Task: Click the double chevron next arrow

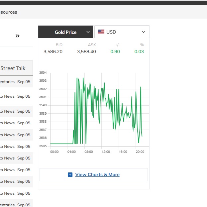Action: pos(17,36)
